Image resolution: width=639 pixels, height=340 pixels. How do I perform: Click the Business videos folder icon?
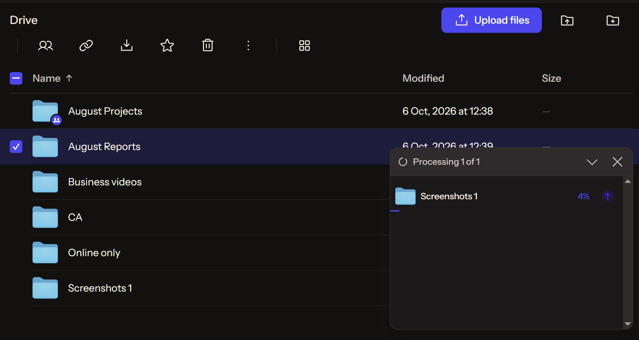(x=45, y=182)
